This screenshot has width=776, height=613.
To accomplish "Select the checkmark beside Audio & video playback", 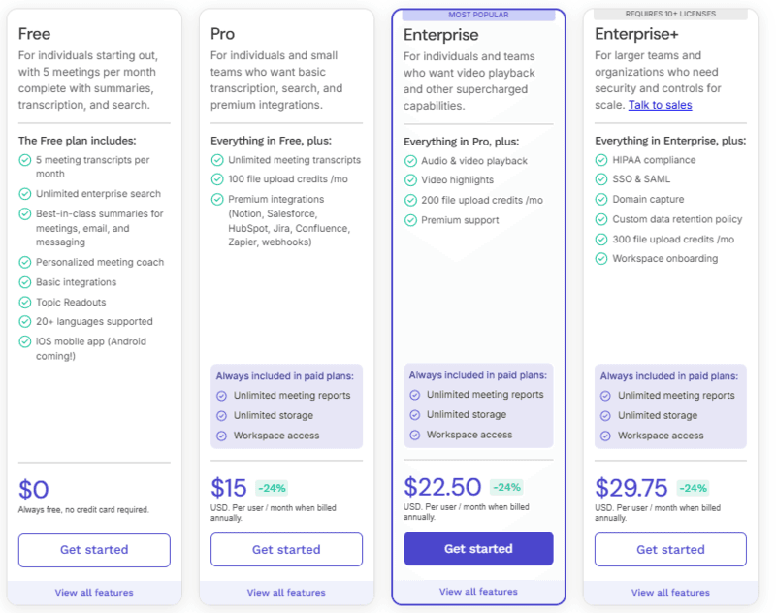I will click(x=412, y=161).
